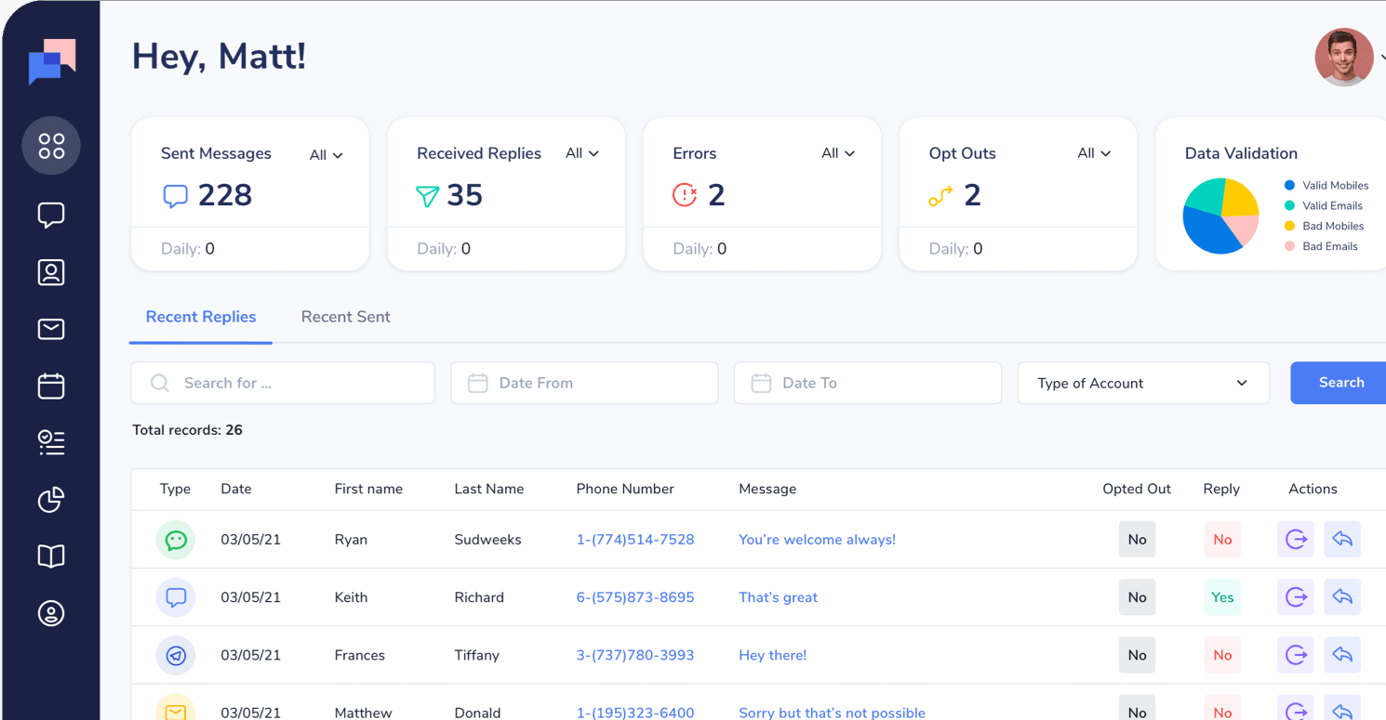Click the forward action icon on Ryan's row
Screen dimensions: 1386x720
pos(1295,539)
